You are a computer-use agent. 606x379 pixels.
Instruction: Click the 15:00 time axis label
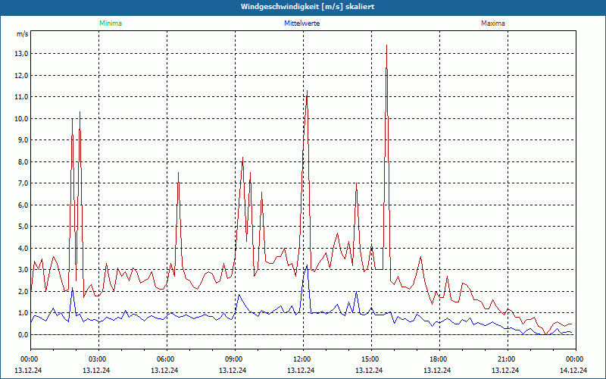372,359
